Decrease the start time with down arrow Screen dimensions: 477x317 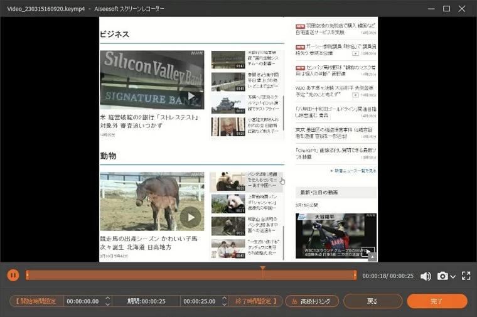[108, 304]
